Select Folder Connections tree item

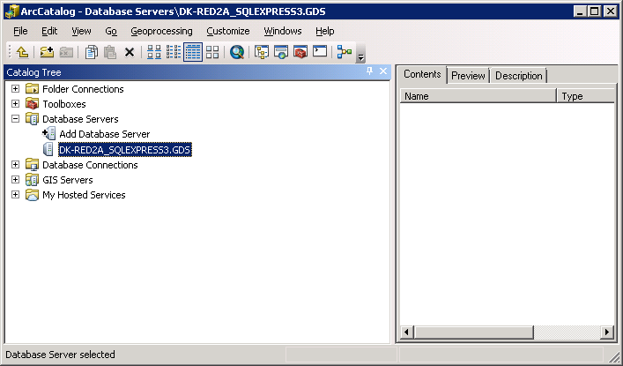[83, 89]
